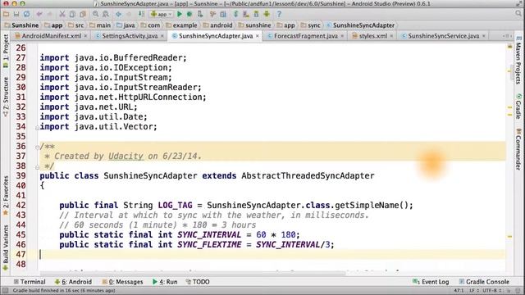
Task: Click the fold end marker at line 38
Action: point(37,167)
